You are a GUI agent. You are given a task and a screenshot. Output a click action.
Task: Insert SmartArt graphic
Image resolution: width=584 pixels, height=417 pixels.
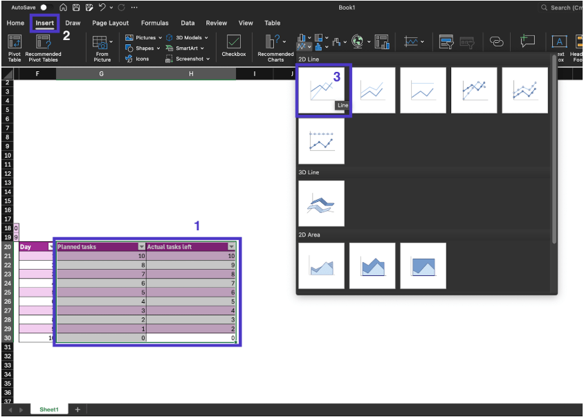tap(185, 48)
